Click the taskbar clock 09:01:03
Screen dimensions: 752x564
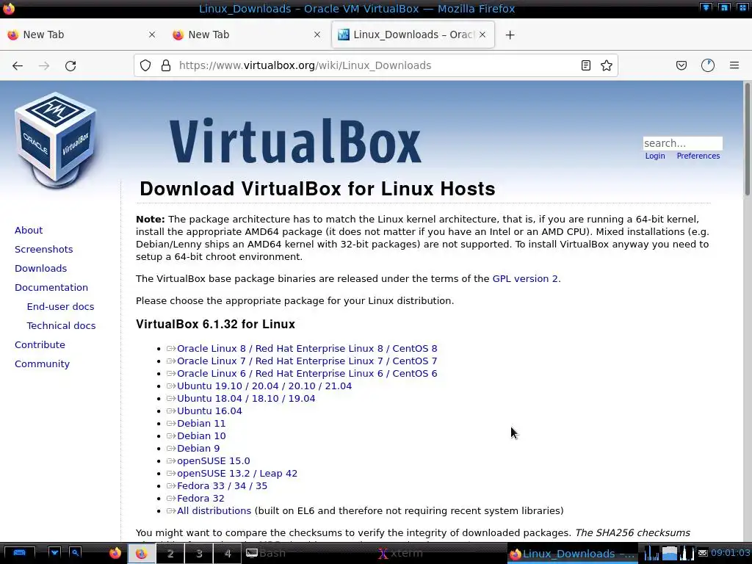click(x=730, y=553)
